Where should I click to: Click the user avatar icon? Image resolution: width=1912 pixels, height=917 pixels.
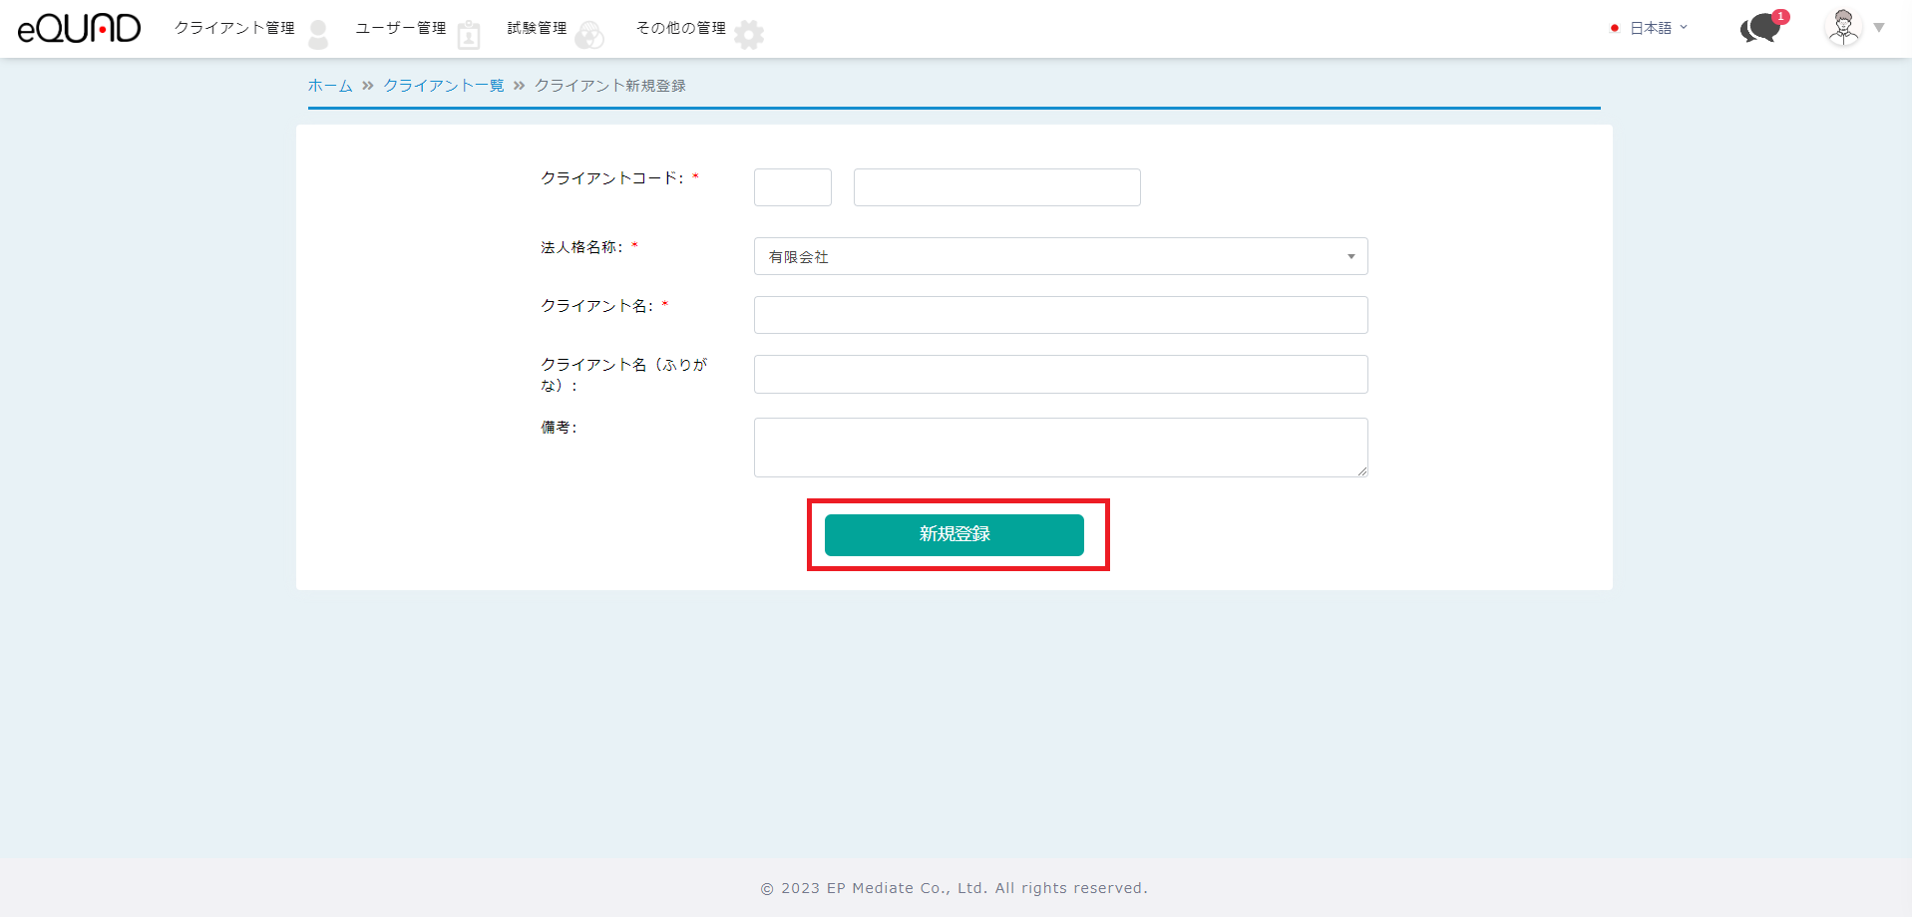pos(1843,28)
